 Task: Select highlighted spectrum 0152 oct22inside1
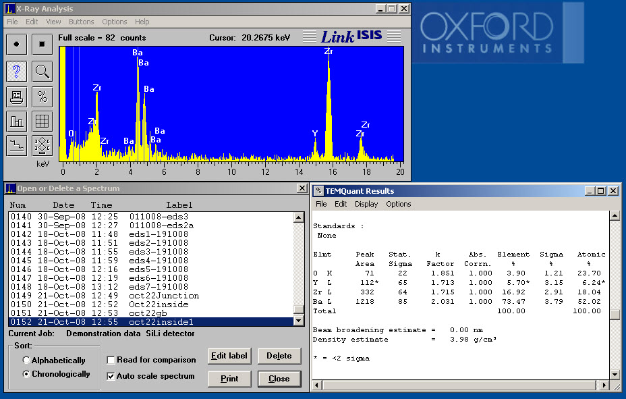151,322
